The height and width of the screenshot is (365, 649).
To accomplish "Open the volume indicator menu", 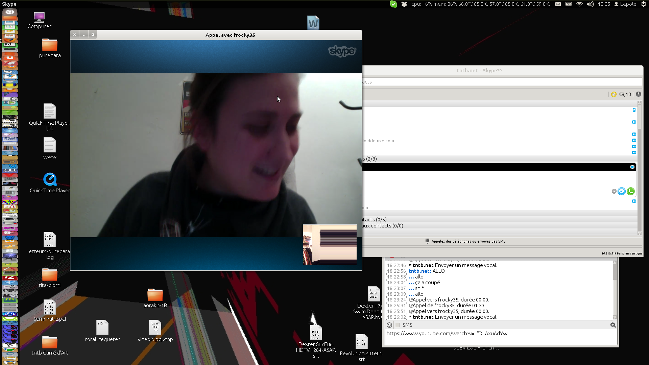I will pos(590,4).
